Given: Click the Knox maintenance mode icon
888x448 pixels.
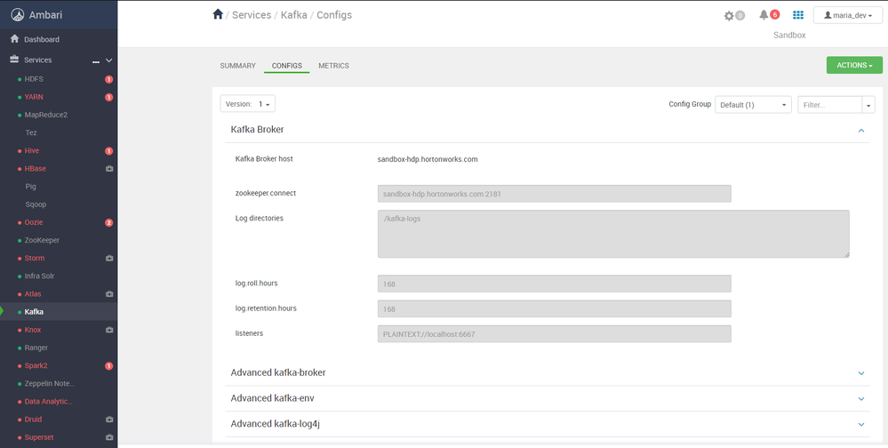Looking at the screenshot, I should [x=109, y=330].
